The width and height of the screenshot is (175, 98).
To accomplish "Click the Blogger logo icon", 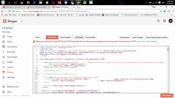I will [5, 21].
